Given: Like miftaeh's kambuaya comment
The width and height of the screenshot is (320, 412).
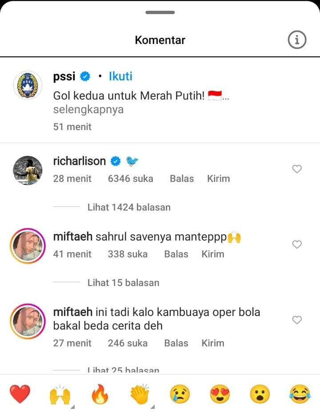Looking at the screenshot, I should tap(297, 320).
